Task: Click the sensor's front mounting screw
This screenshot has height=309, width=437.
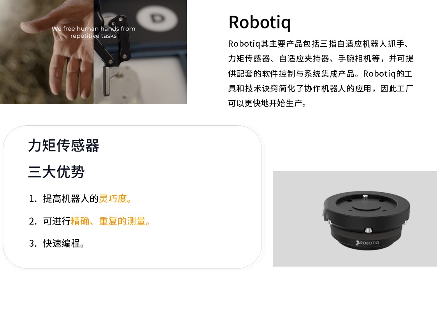Action: [368, 230]
